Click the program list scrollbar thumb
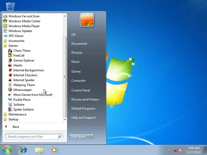Screen dimensions: 207x155 [65, 77]
